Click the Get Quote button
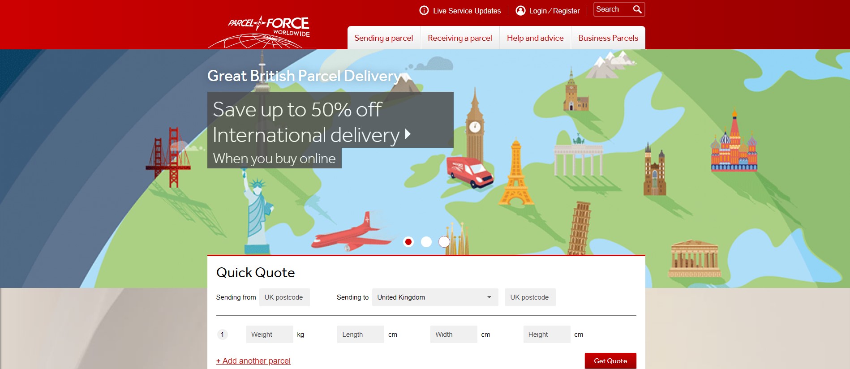The width and height of the screenshot is (850, 369). pyautogui.click(x=610, y=361)
